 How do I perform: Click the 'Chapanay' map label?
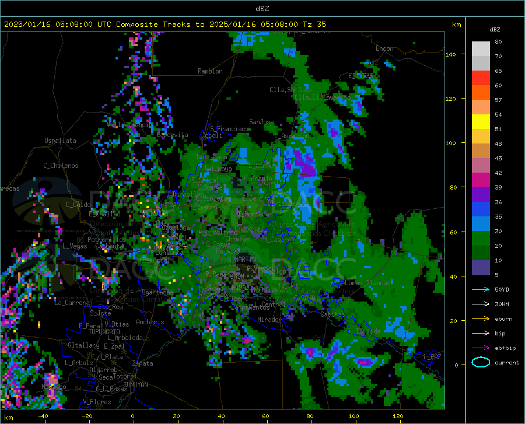point(249,229)
